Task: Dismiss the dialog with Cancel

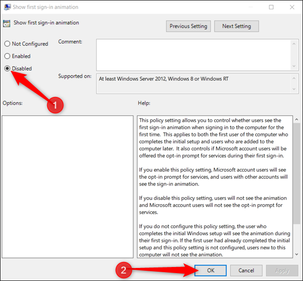Action: click(x=246, y=270)
